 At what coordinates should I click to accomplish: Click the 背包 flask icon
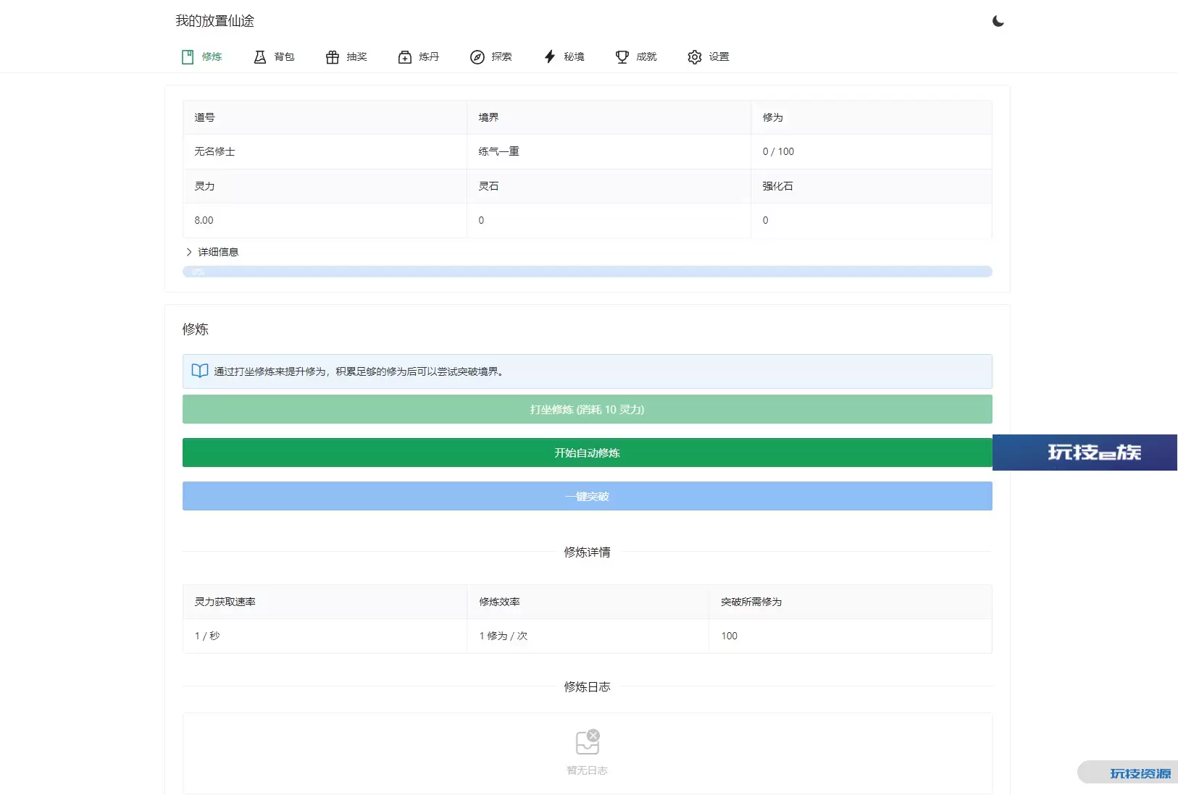tap(260, 57)
